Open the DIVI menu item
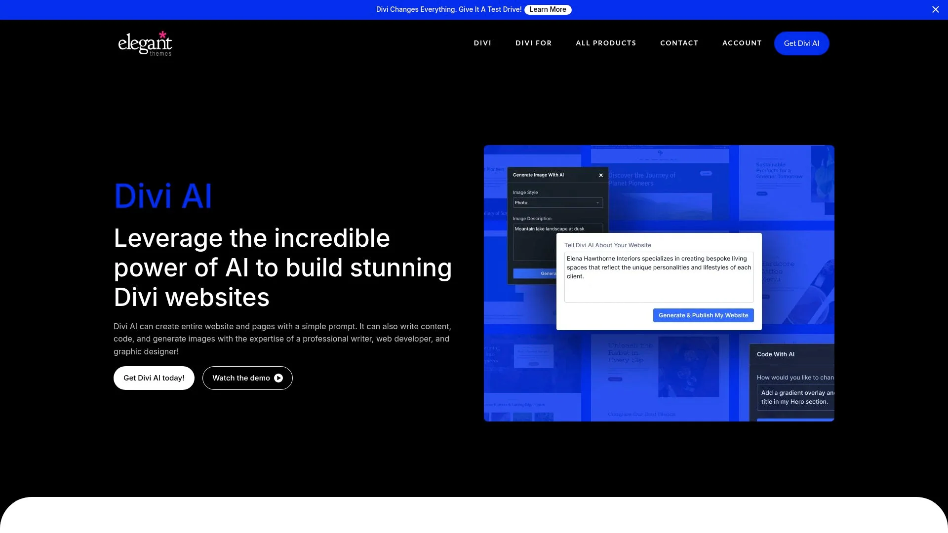This screenshot has height=533, width=948. coord(482,43)
